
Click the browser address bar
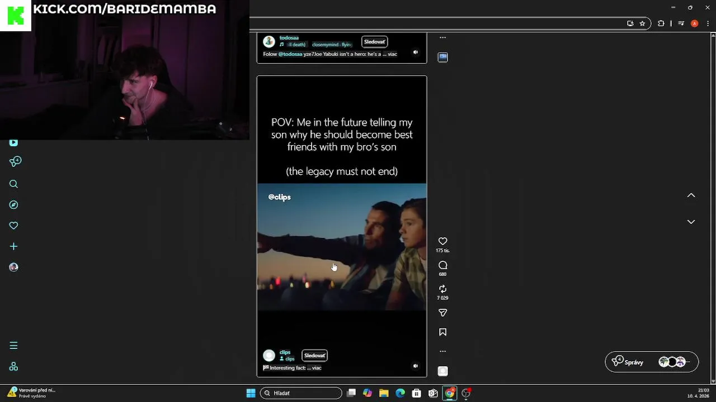(436, 23)
